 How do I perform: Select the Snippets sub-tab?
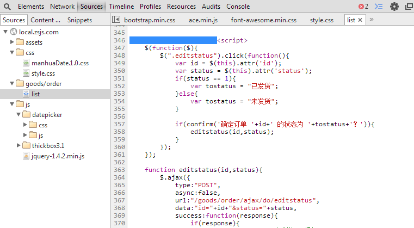point(79,20)
